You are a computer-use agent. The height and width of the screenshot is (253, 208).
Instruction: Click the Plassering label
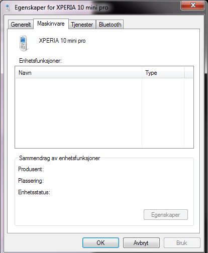(x=31, y=181)
